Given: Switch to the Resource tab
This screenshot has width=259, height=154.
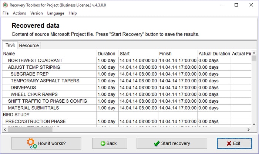Looking at the screenshot, I should pos(29,45).
